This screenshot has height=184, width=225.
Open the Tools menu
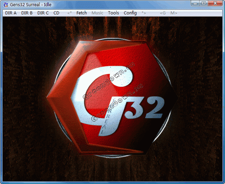tap(113, 13)
